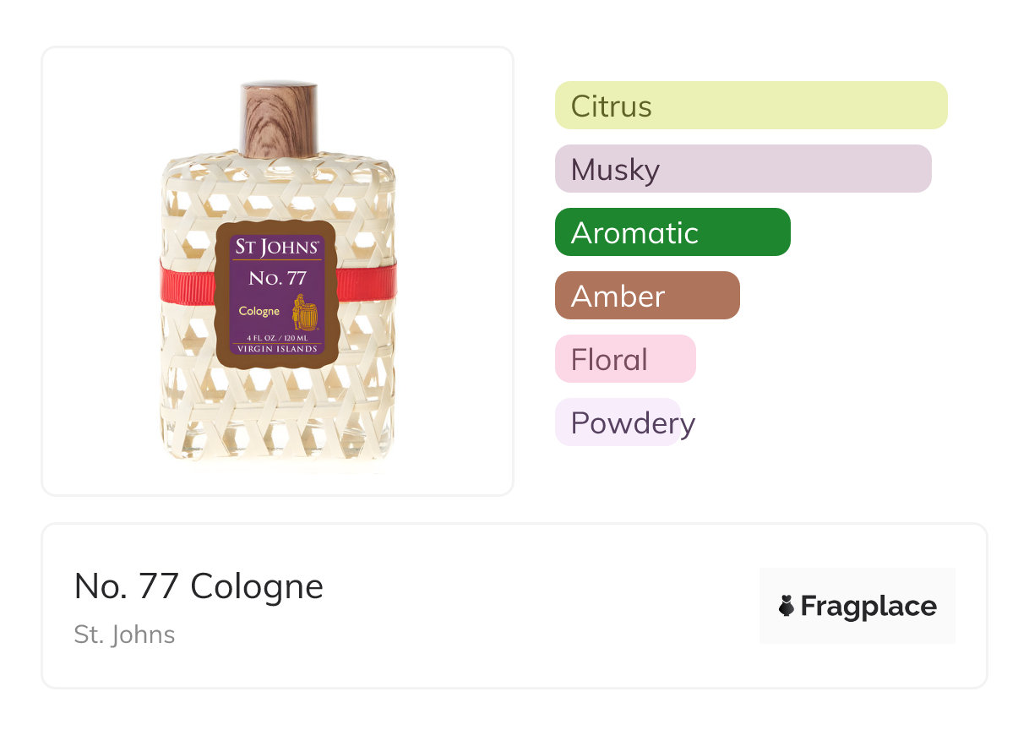Select the Aromatic green accord bar
Screen dimensions: 1029x730
672,232
